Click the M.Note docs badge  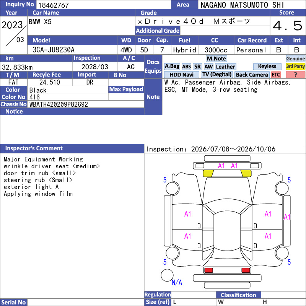[216, 59]
